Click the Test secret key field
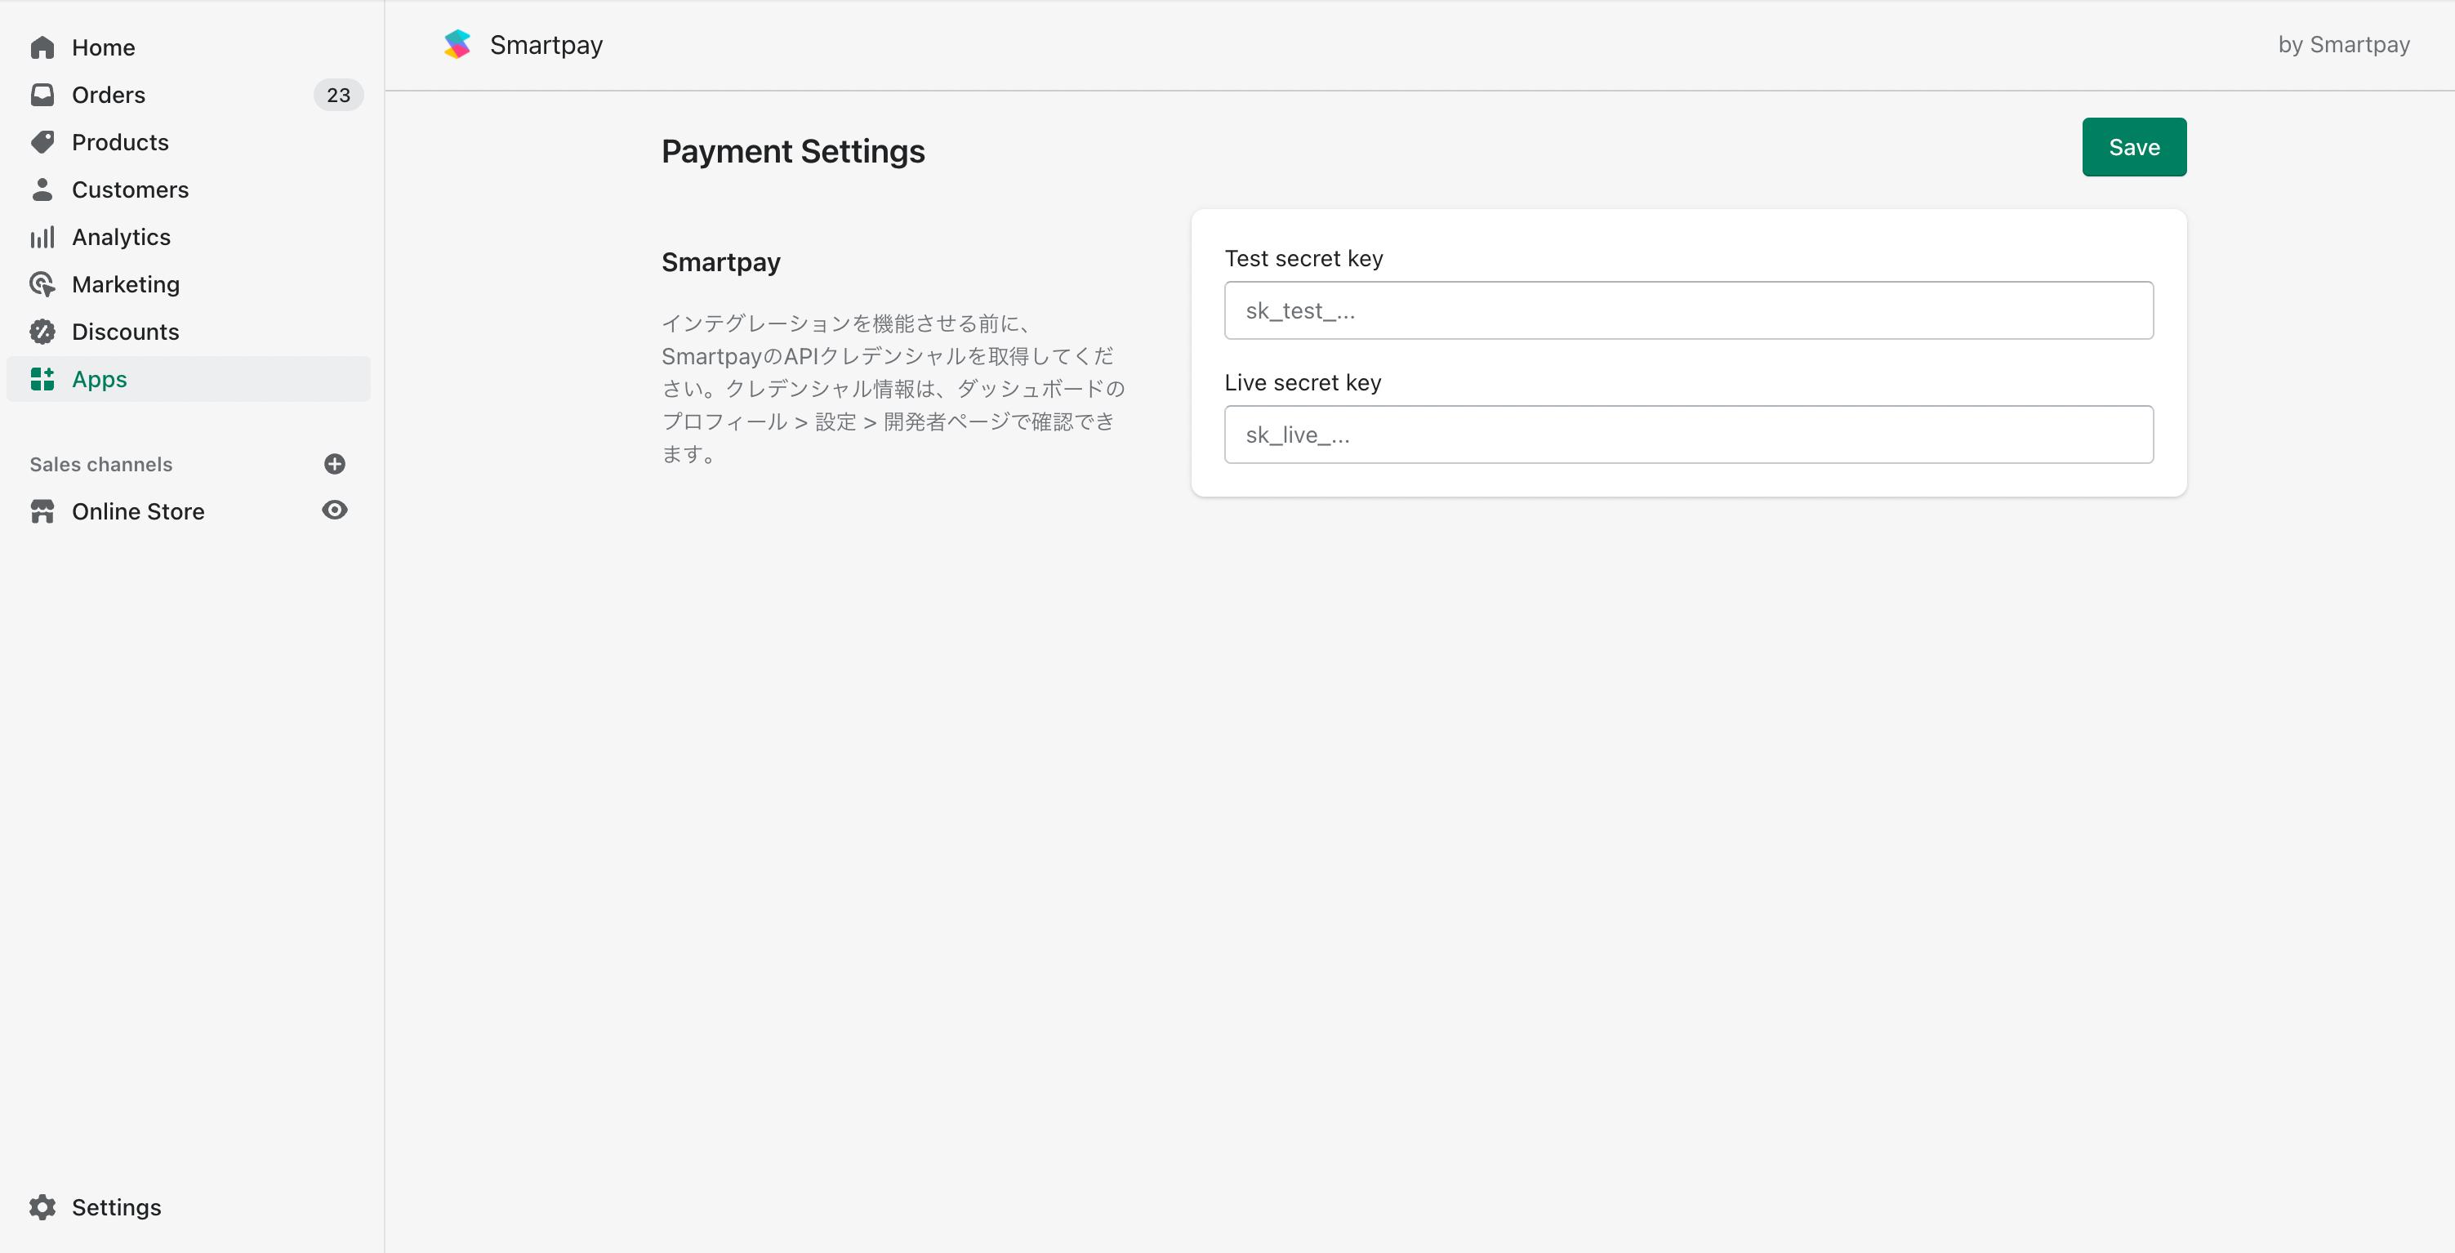 tap(1688, 310)
